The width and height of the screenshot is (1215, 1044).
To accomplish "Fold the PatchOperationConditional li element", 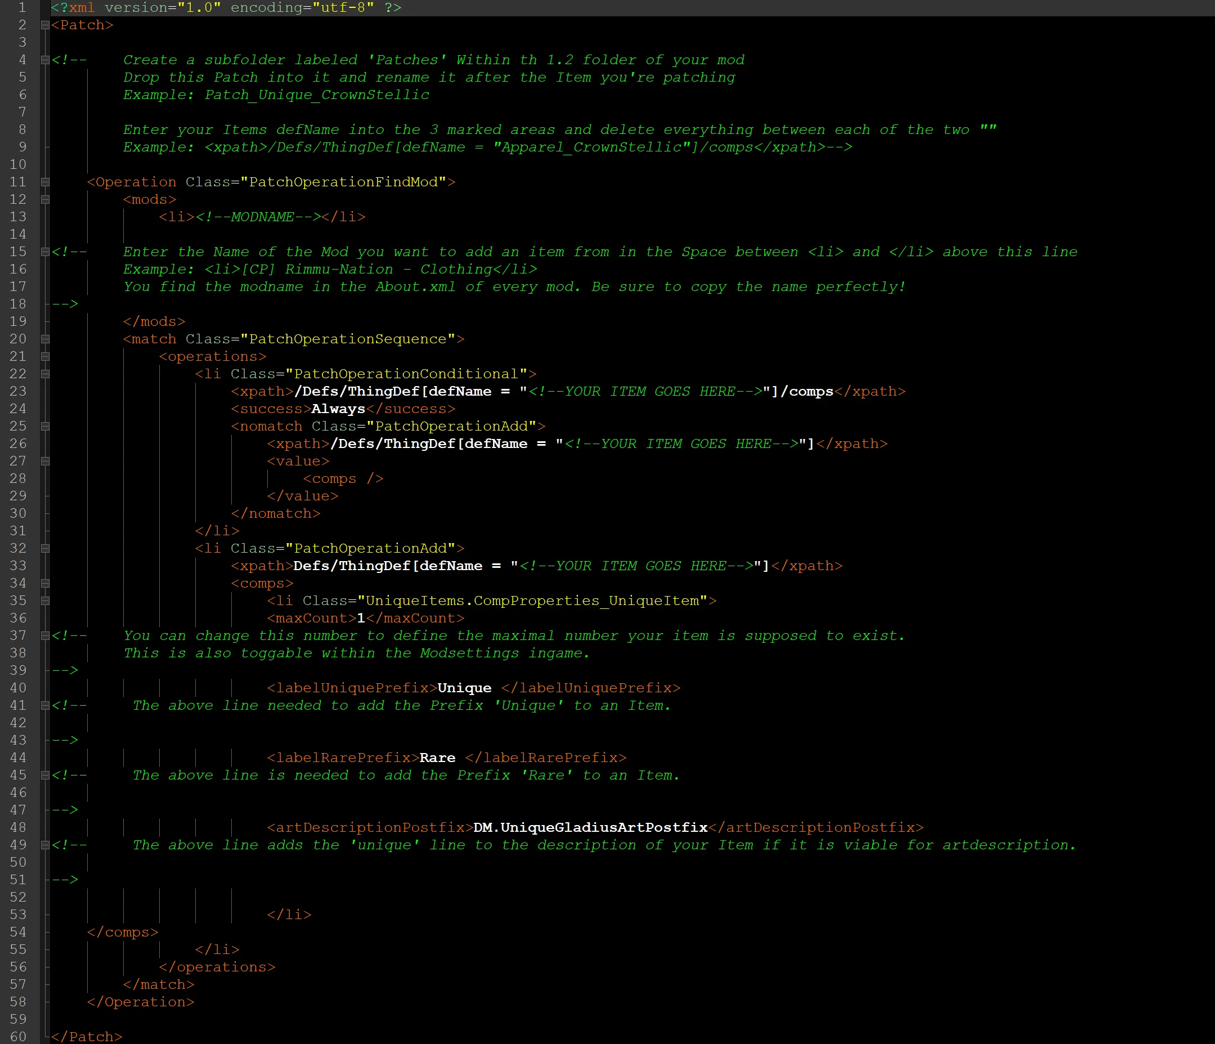I will 44,374.
